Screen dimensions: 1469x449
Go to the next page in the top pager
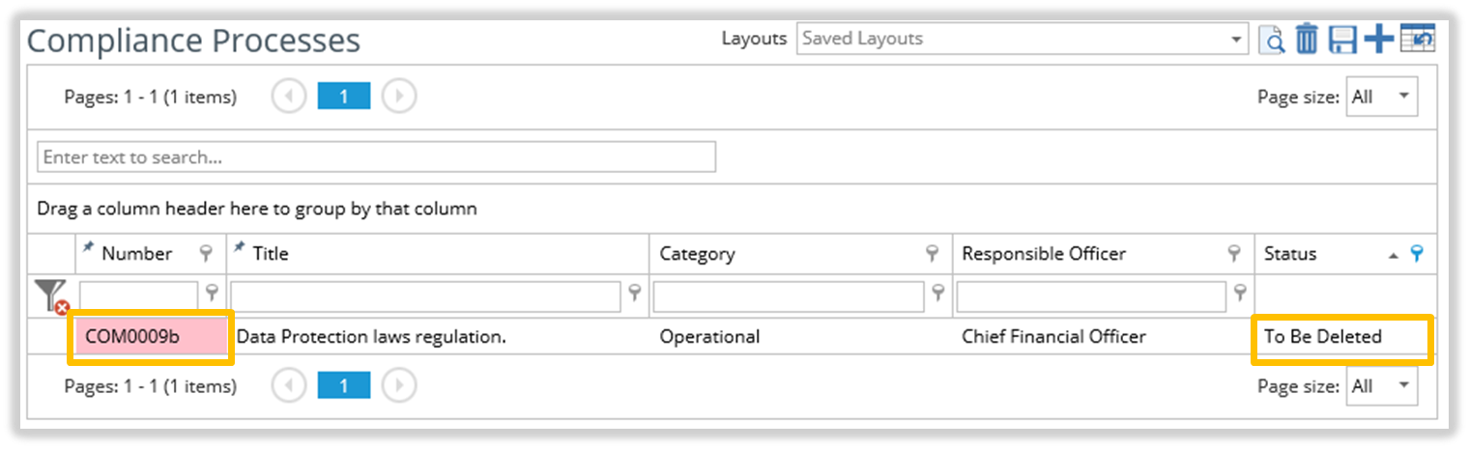click(399, 97)
